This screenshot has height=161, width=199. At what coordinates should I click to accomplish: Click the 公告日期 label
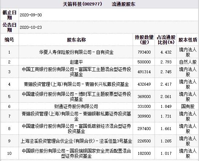click(x=9, y=27)
